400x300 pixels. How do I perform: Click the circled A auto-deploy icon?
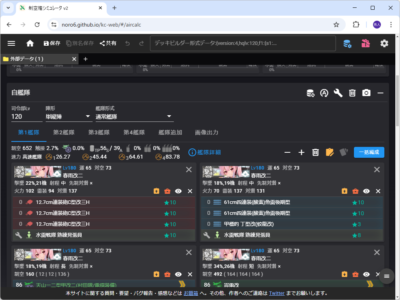[324, 93]
